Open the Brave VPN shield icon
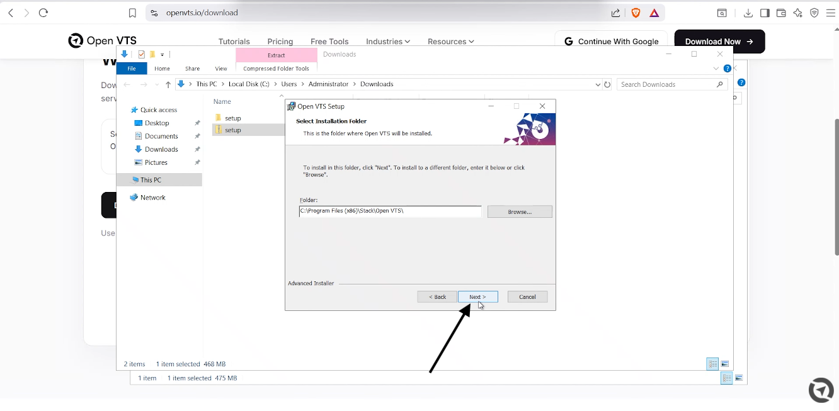Viewport: 839px width, 411px height. coord(814,13)
